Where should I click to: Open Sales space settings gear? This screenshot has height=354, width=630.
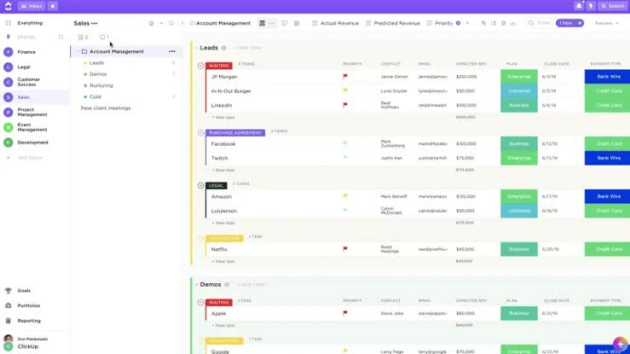tap(152, 23)
